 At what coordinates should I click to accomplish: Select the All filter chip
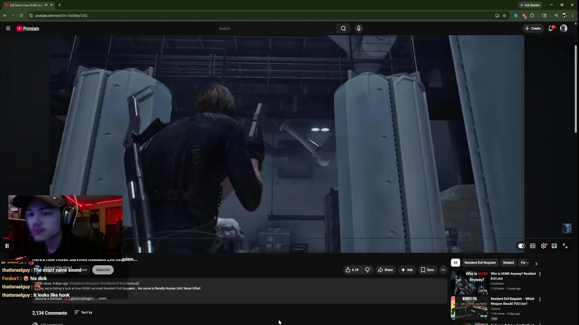pyautogui.click(x=456, y=263)
